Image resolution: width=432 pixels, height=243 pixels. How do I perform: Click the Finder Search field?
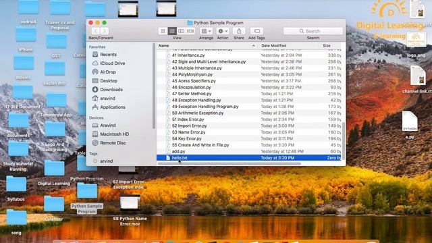pos(313,31)
